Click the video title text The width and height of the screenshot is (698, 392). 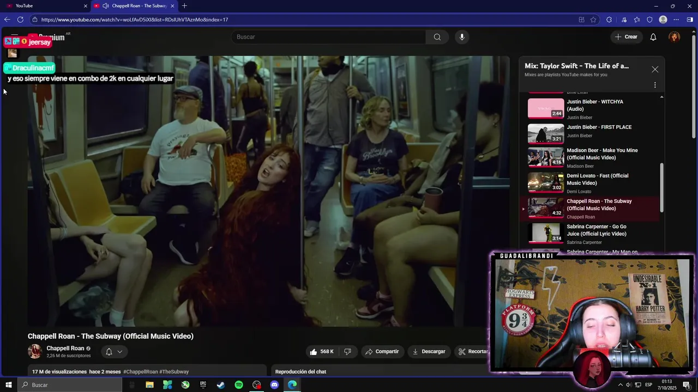click(x=111, y=336)
